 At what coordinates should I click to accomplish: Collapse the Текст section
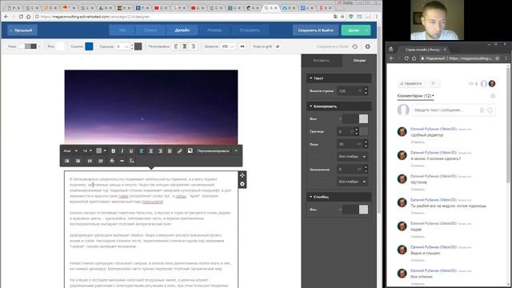click(x=338, y=78)
